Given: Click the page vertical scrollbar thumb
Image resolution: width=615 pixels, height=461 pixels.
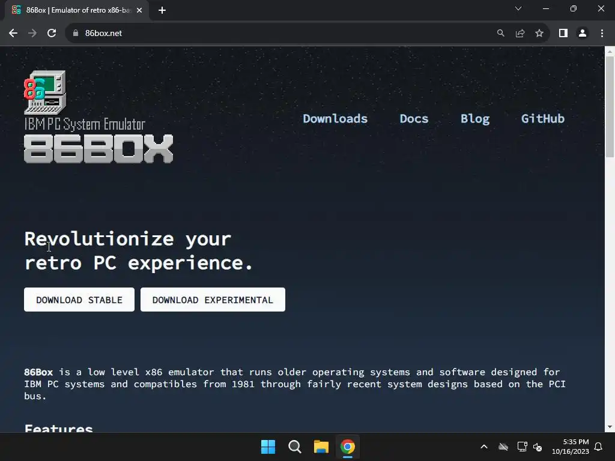Looking at the screenshot, I should [x=610, y=107].
